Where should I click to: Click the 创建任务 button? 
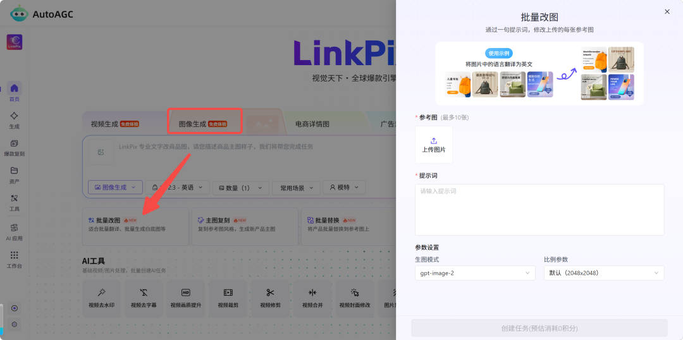[x=539, y=328]
